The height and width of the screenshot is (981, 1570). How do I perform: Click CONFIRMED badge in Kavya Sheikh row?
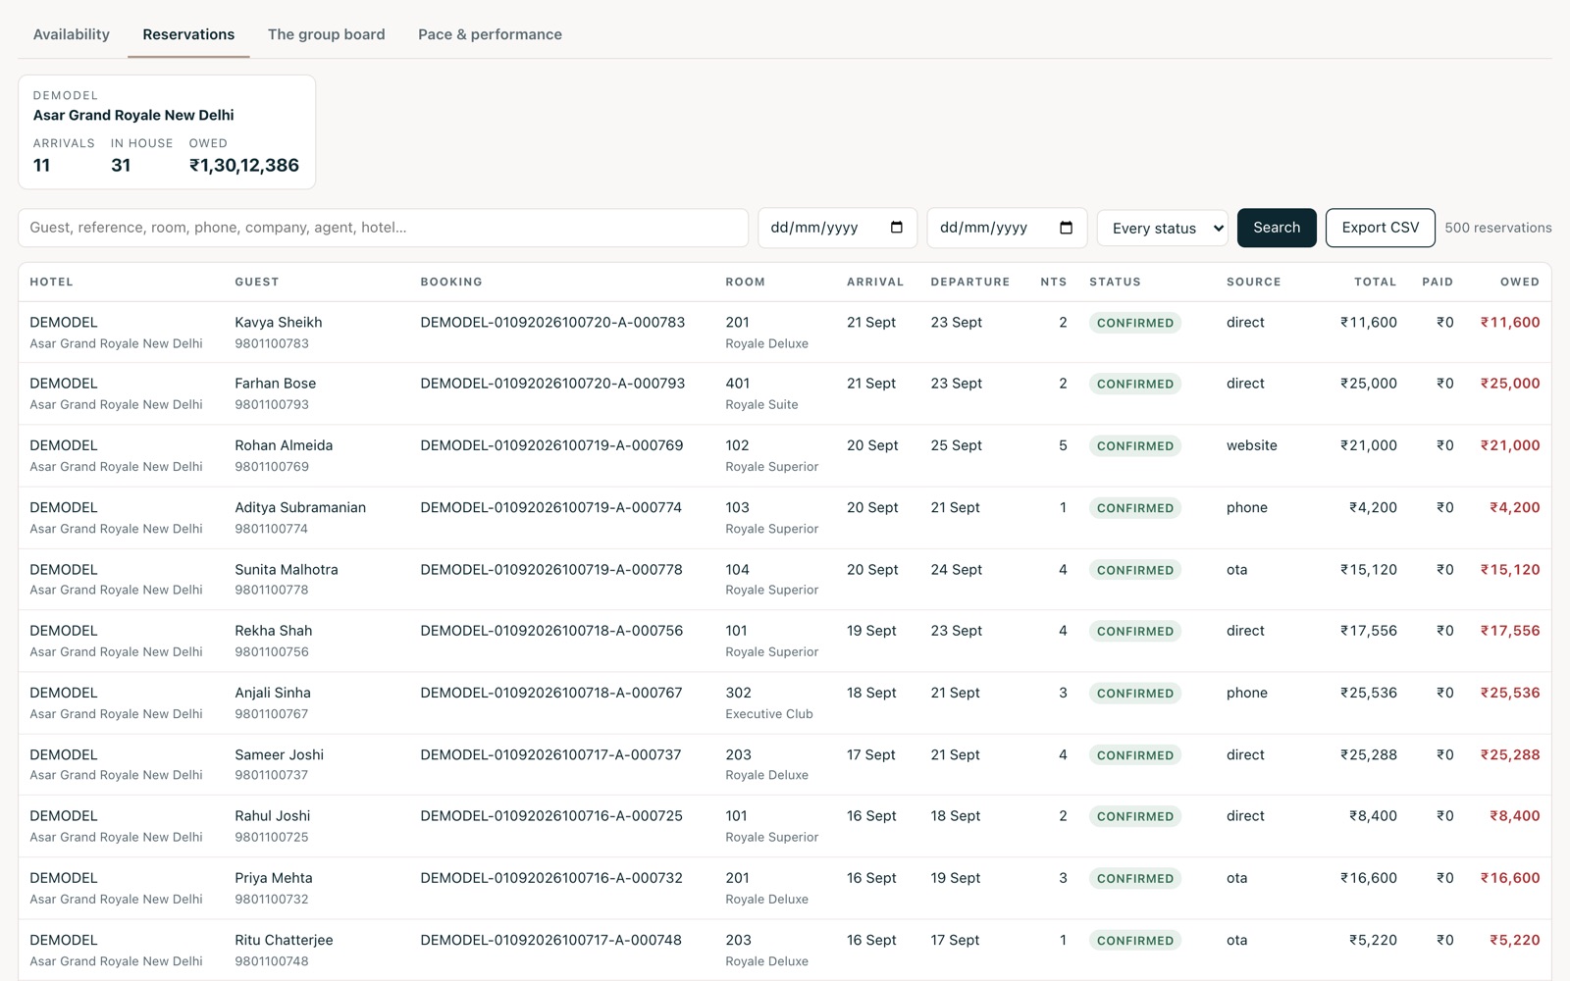(x=1135, y=323)
